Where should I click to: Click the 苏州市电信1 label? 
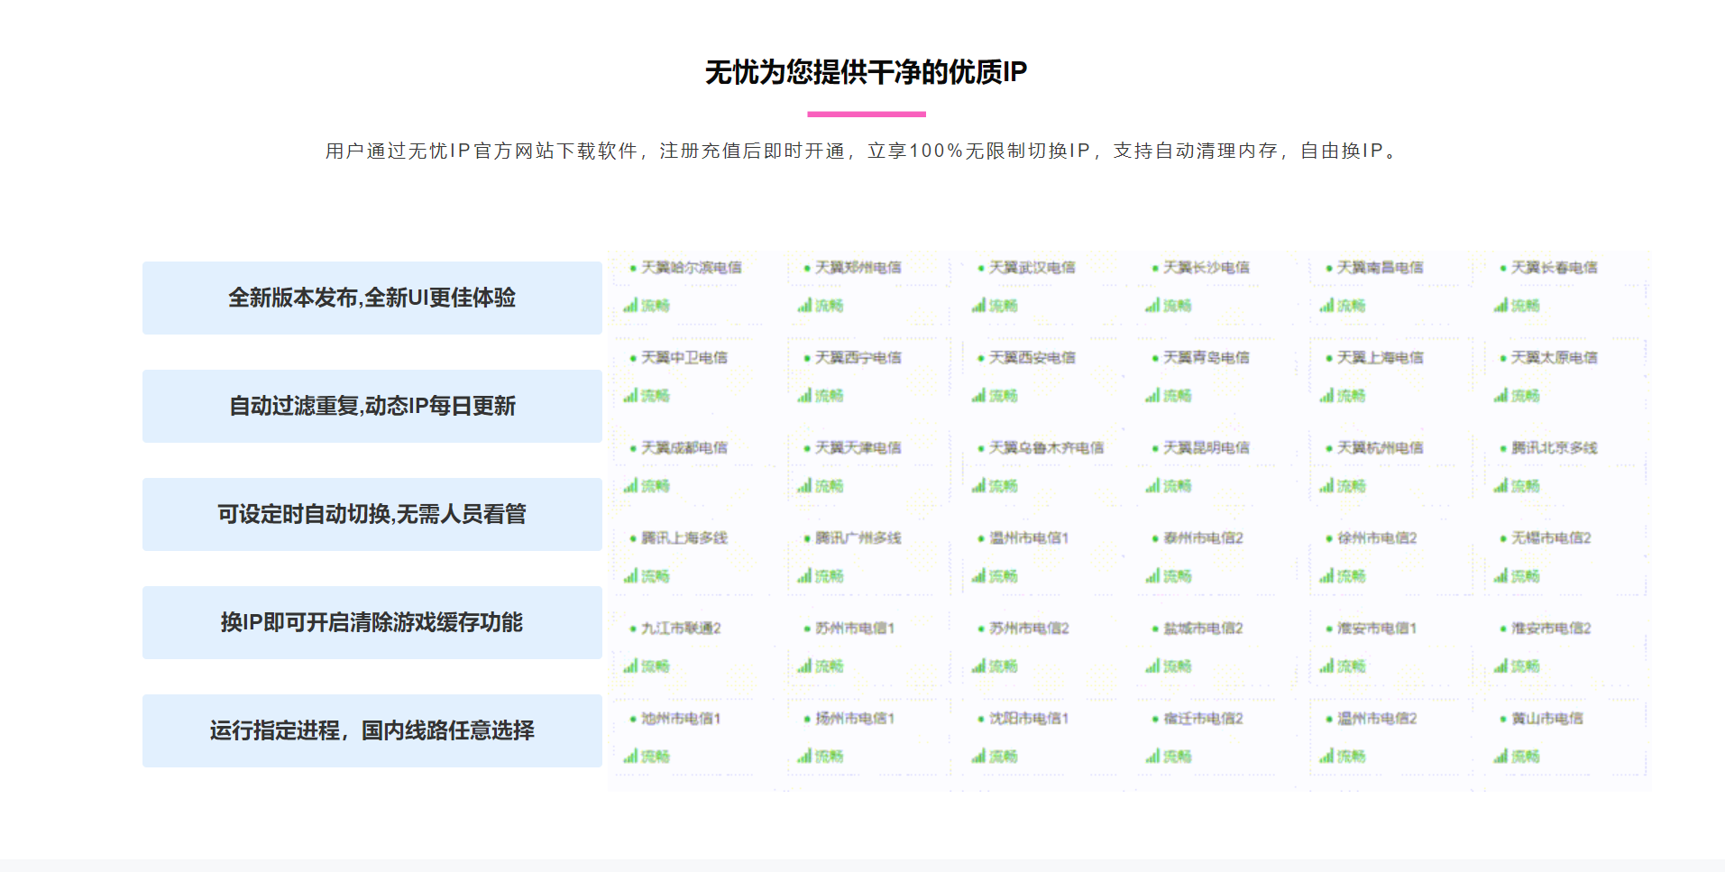(855, 629)
